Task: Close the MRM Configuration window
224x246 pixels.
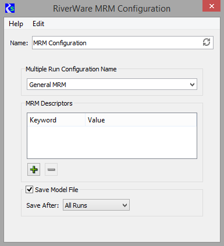Action: click(x=212, y=6)
